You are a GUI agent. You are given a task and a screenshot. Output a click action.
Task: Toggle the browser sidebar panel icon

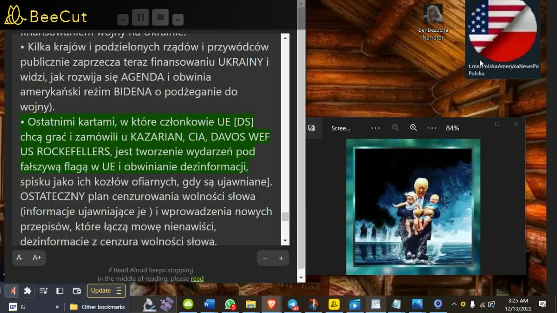pos(60,291)
